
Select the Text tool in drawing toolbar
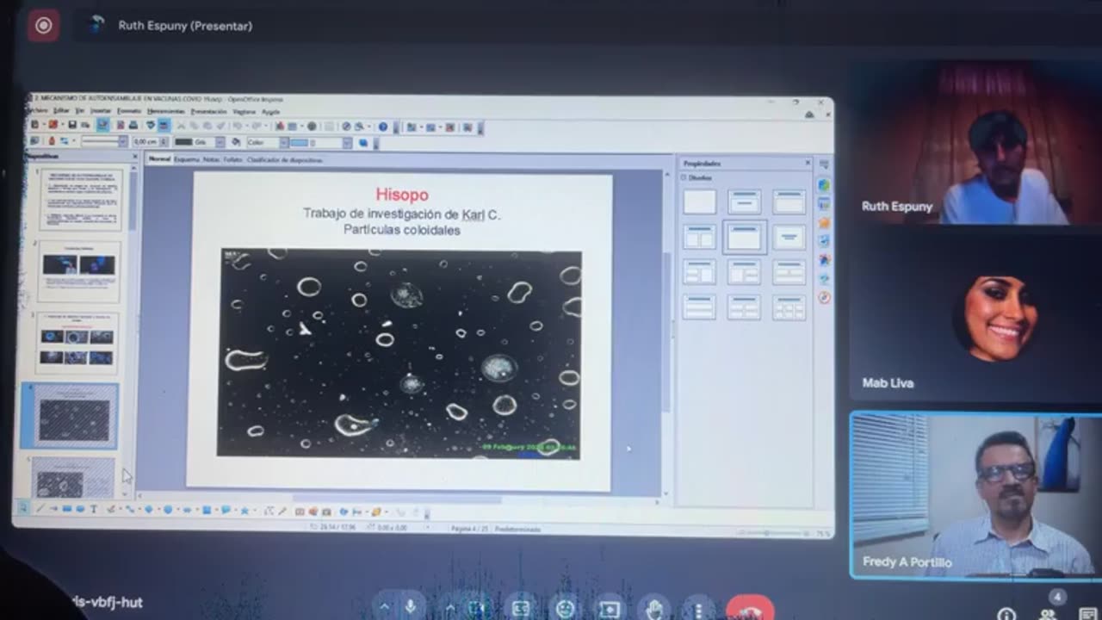pos(94,509)
